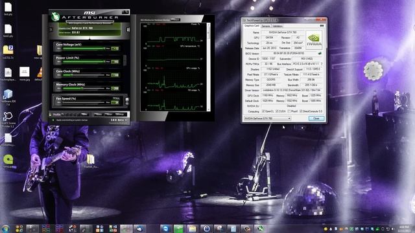Click the Power Limit value box
The height and width of the screenshot is (233, 415).
[x=115, y=62]
